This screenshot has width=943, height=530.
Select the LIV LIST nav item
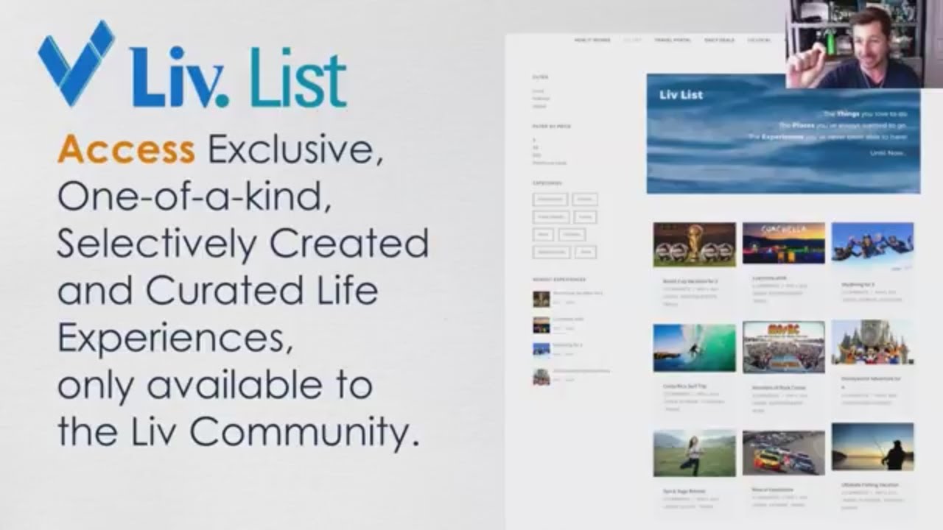click(632, 40)
